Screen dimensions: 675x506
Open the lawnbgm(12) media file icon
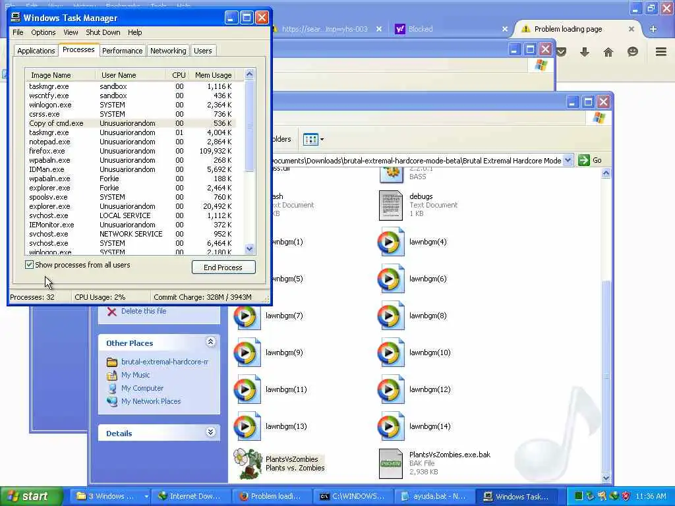pos(390,390)
